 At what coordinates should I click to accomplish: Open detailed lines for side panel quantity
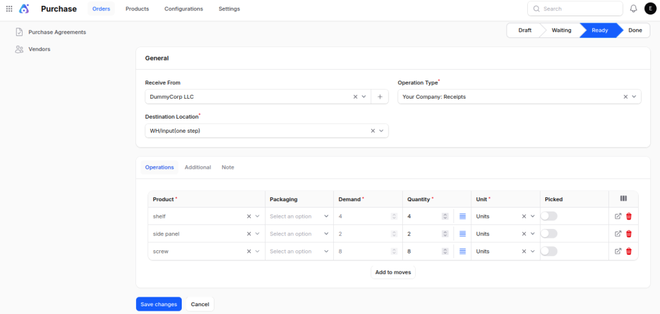[463, 233]
